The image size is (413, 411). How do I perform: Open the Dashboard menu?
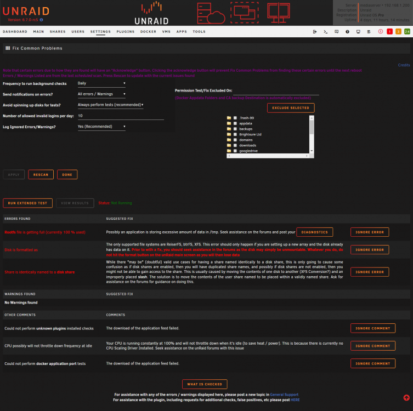(x=15, y=32)
